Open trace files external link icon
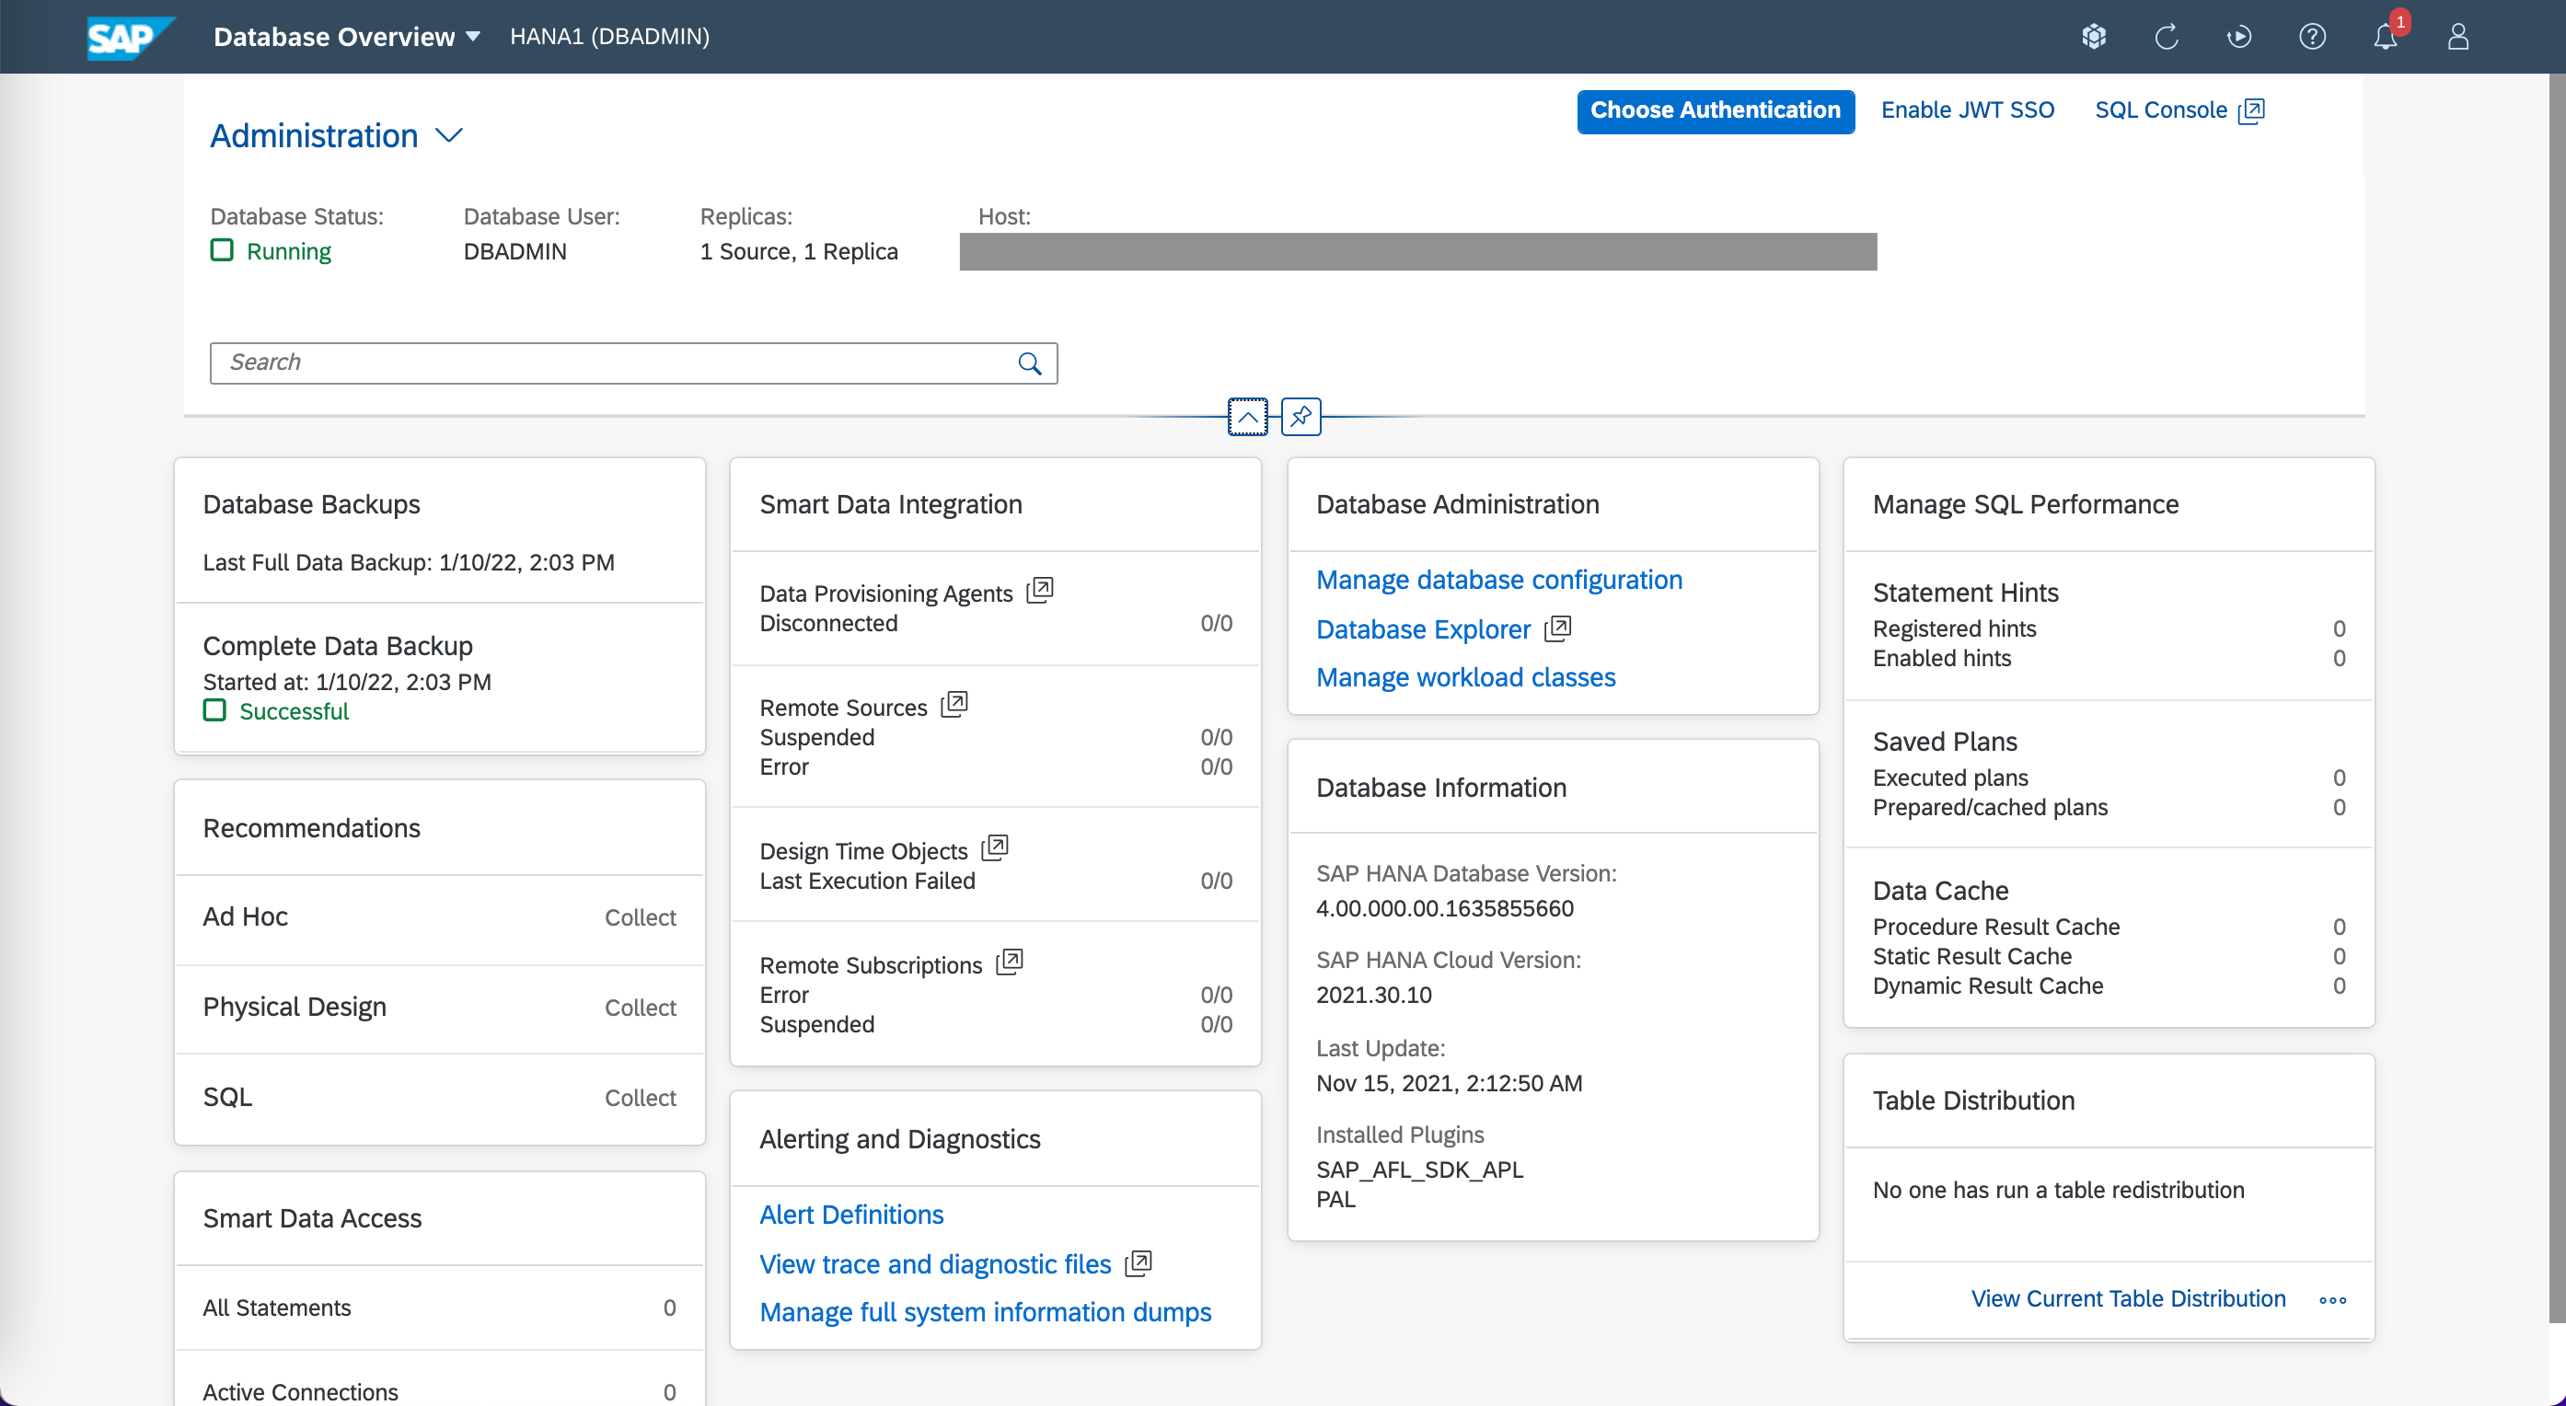Screen dimensions: 2566x1406 (1139, 1263)
